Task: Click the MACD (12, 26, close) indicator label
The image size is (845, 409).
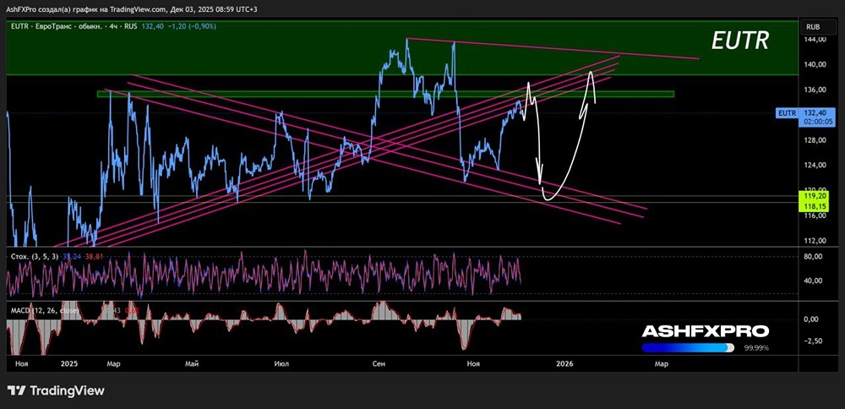Action: pyautogui.click(x=45, y=310)
